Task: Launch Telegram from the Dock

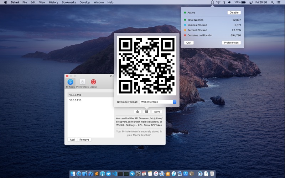Action: pos(132,174)
